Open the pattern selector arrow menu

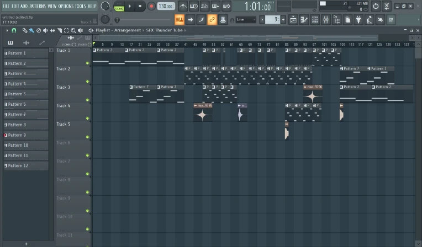tap(262, 20)
